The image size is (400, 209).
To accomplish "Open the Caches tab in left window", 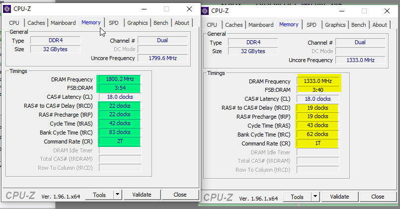I will tap(36, 23).
